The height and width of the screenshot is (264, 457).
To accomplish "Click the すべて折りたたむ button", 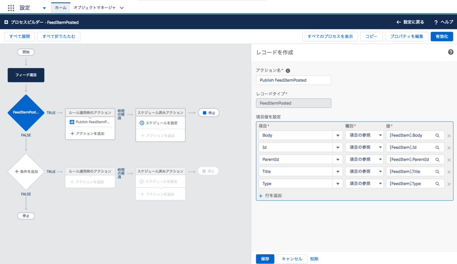I will 59,37.
